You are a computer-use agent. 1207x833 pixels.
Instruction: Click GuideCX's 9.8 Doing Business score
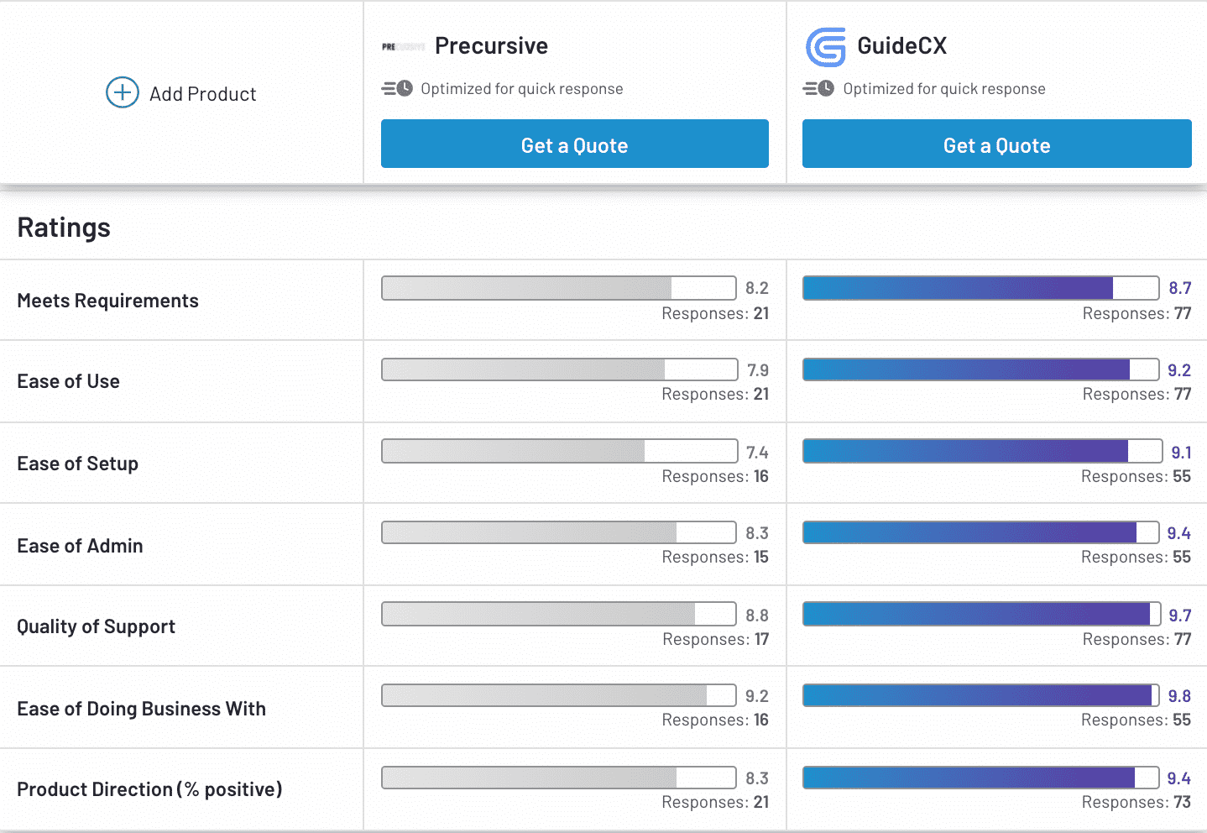coord(1179,696)
